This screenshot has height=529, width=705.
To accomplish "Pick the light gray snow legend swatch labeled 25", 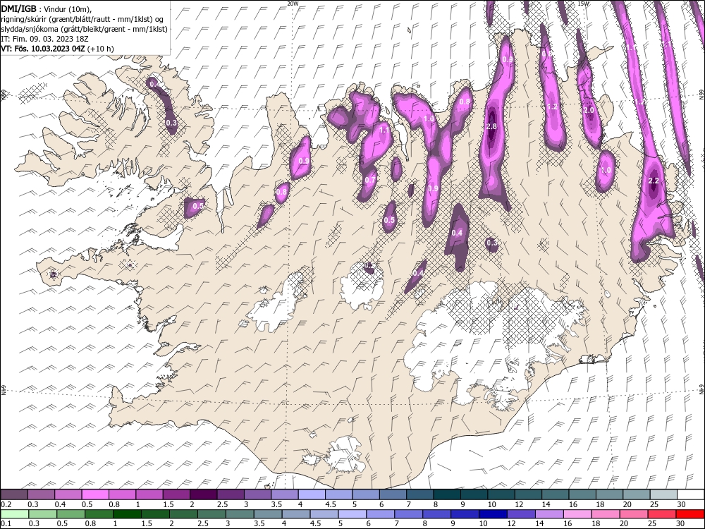I will click(x=663, y=495).
